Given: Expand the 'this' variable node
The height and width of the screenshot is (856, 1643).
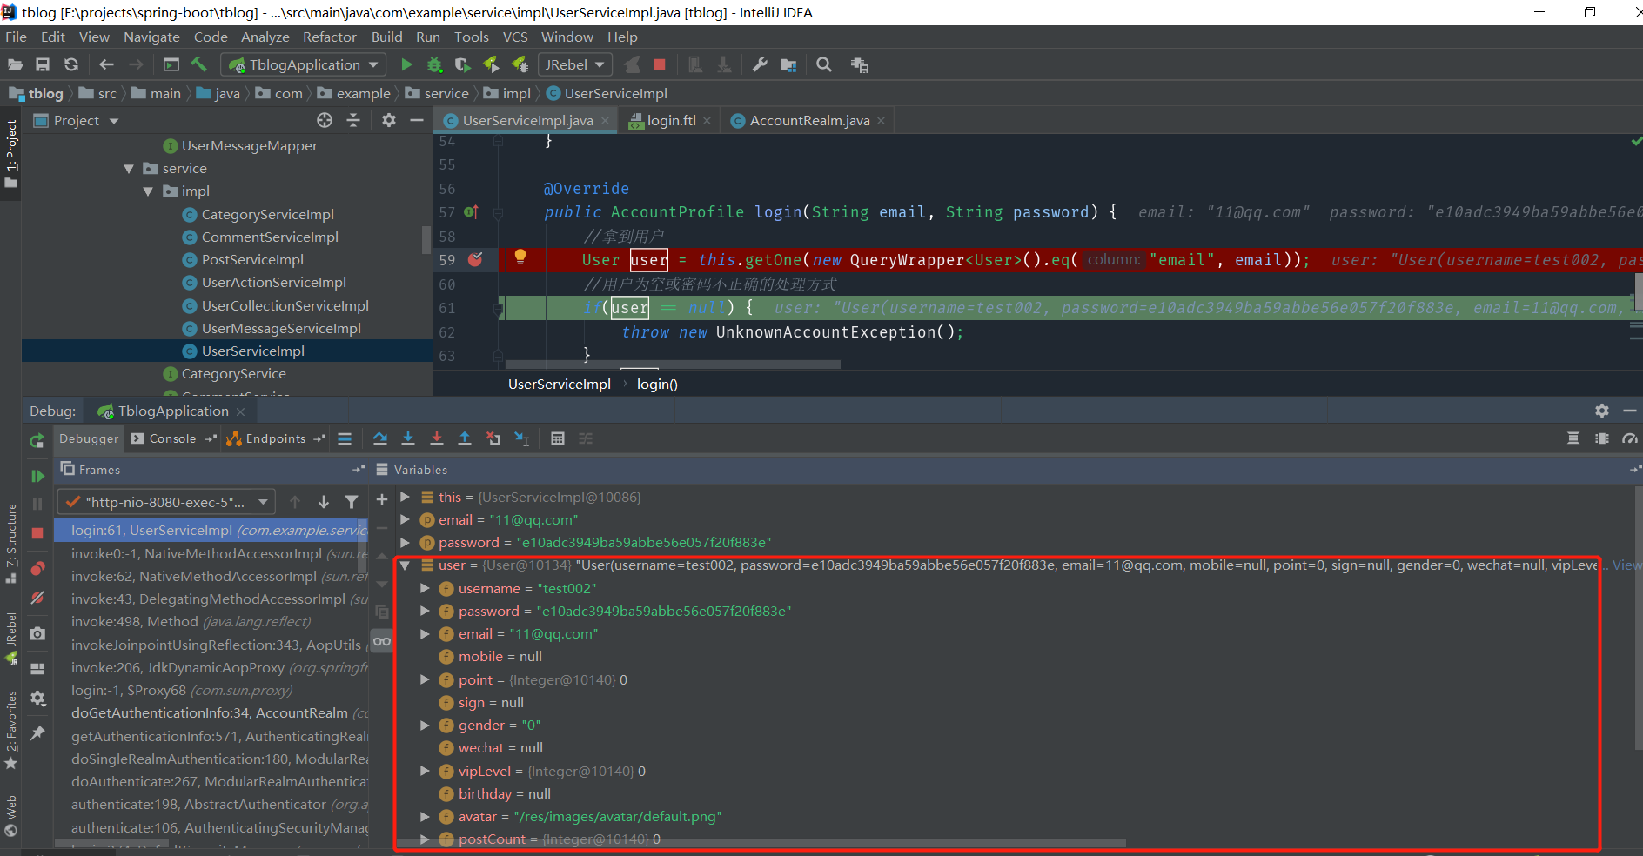Looking at the screenshot, I should [405, 497].
